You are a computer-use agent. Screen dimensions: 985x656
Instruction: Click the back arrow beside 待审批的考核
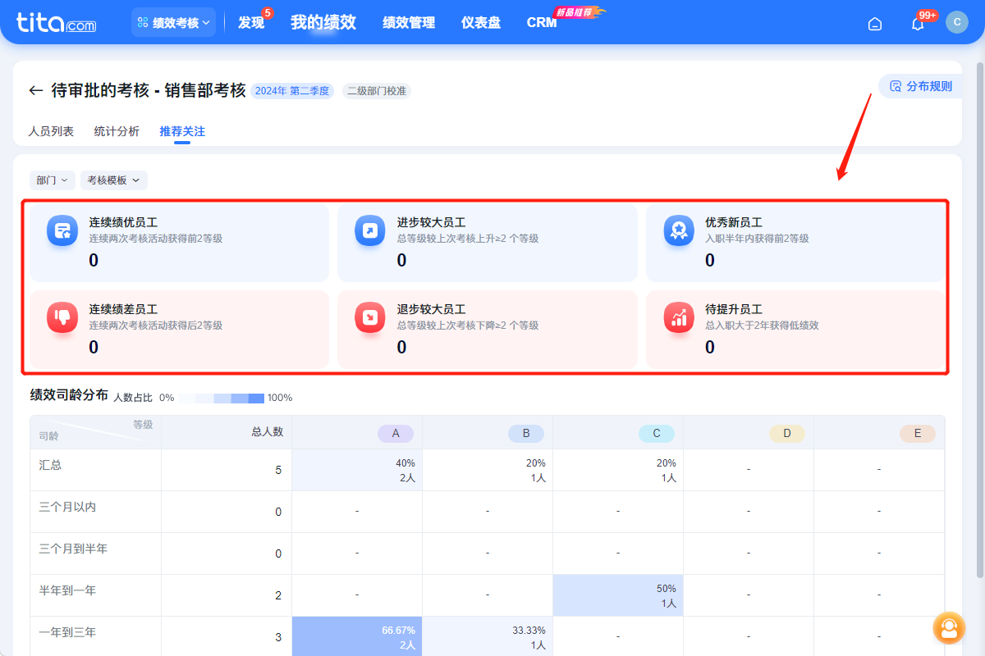35,91
